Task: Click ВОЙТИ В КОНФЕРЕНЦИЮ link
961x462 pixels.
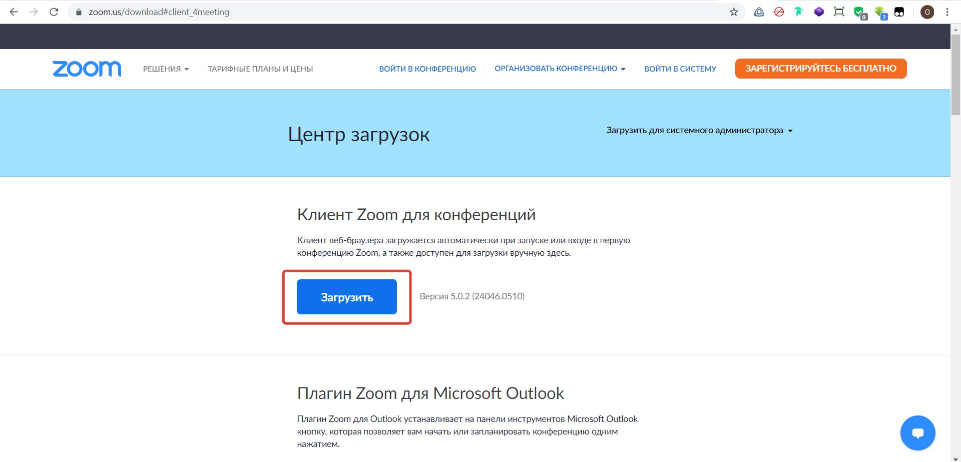Action: [427, 69]
